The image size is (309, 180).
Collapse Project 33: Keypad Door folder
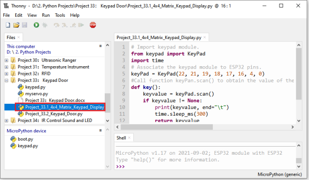click(x=7, y=80)
